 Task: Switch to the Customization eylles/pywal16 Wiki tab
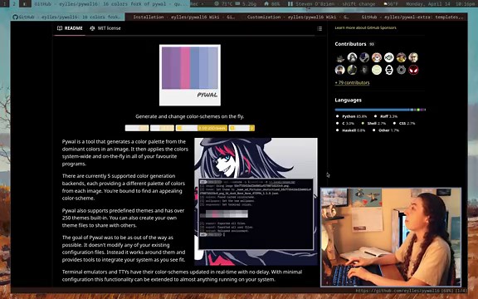pos(298,17)
